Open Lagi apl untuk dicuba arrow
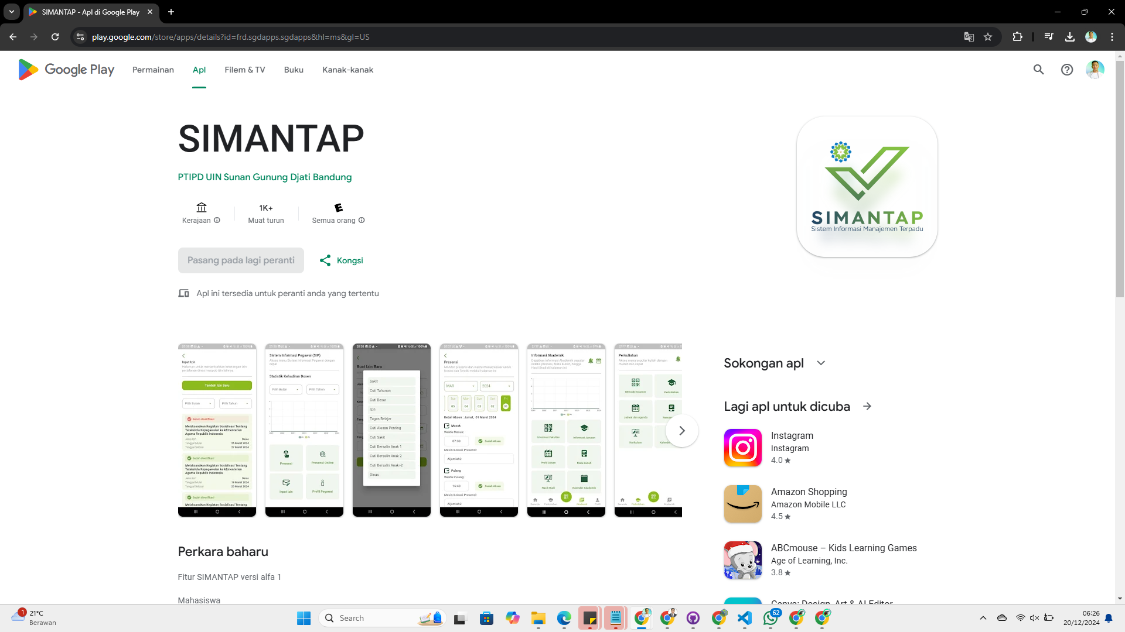The width and height of the screenshot is (1125, 632). 867,406
